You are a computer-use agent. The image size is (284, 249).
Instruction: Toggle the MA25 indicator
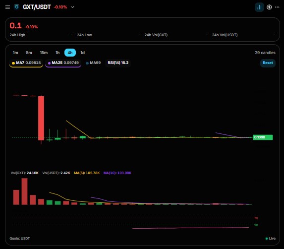(x=63, y=63)
